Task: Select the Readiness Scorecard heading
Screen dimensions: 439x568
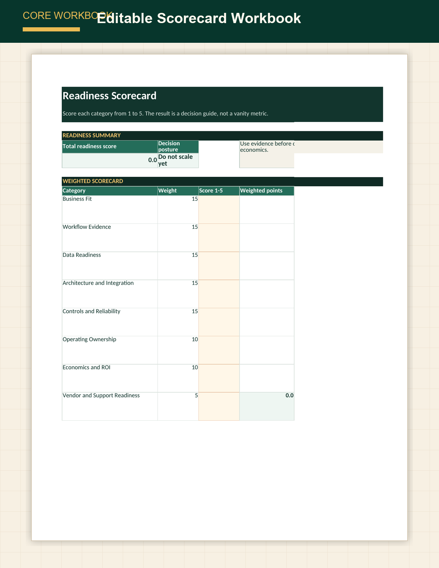Action: tap(109, 96)
